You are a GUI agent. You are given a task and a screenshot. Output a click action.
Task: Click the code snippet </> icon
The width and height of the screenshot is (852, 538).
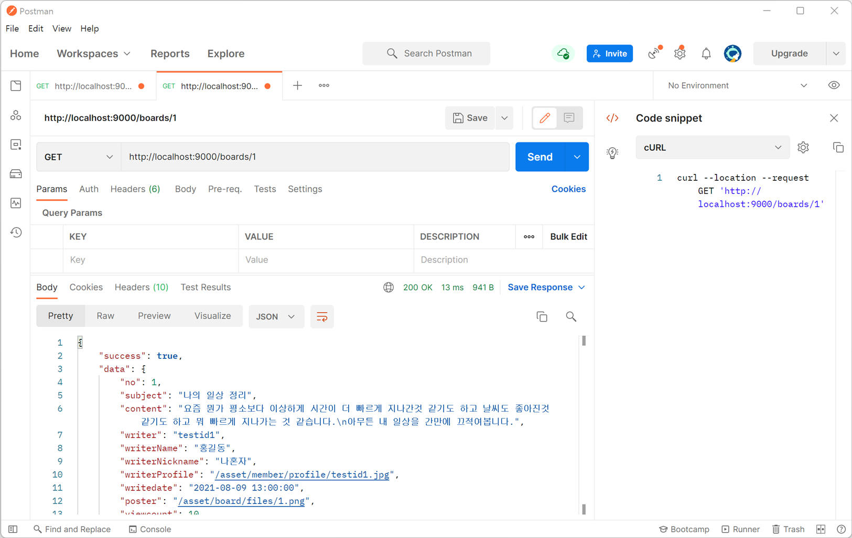point(612,118)
